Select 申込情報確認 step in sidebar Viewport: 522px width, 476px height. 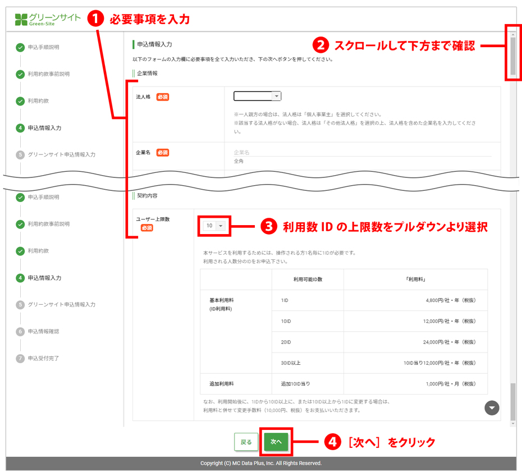pos(43,332)
